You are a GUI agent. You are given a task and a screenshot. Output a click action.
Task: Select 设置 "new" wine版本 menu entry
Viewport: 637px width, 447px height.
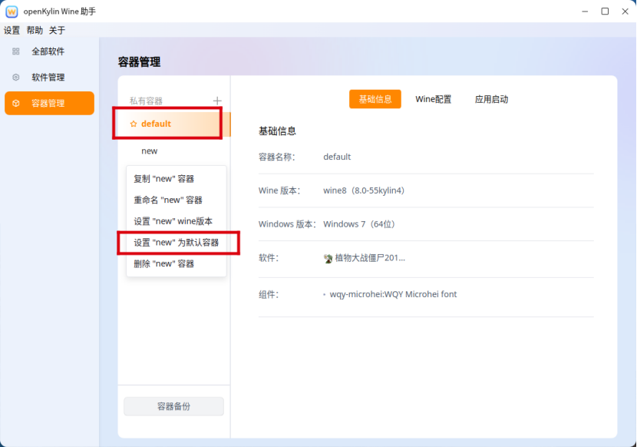point(173,221)
